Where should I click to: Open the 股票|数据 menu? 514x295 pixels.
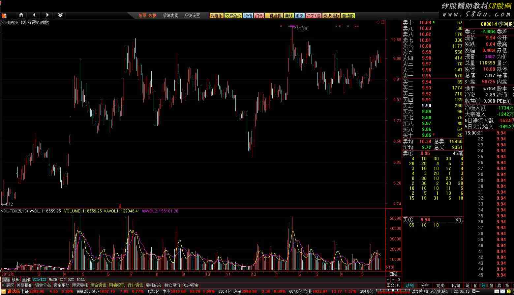click(x=147, y=15)
